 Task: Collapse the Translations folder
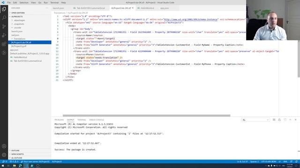point(19,39)
